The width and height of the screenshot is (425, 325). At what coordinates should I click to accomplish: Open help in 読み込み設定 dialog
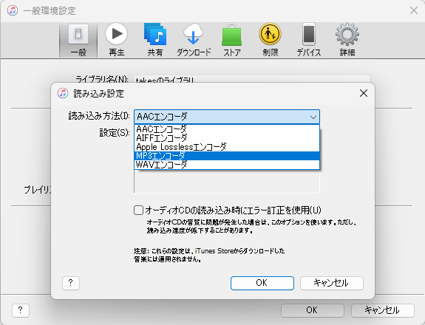[71, 283]
